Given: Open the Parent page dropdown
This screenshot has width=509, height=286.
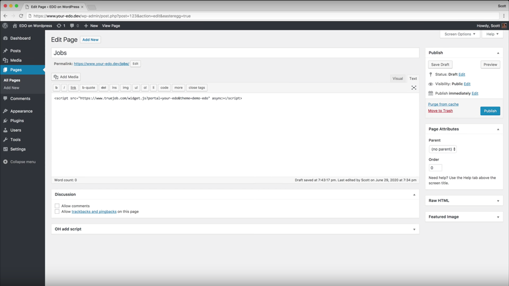Looking at the screenshot, I should [x=443, y=149].
